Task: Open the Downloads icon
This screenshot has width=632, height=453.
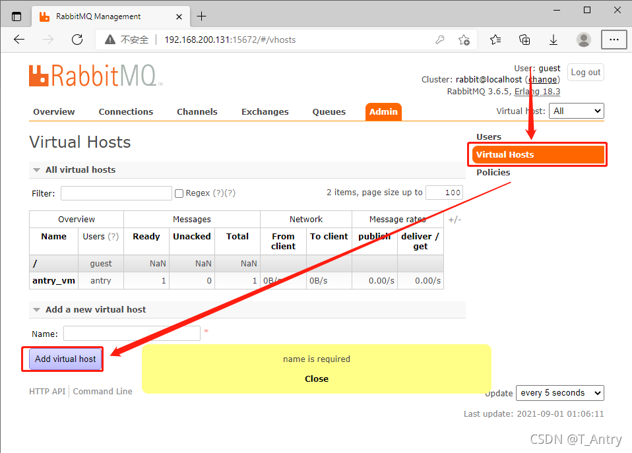Action: coord(553,40)
